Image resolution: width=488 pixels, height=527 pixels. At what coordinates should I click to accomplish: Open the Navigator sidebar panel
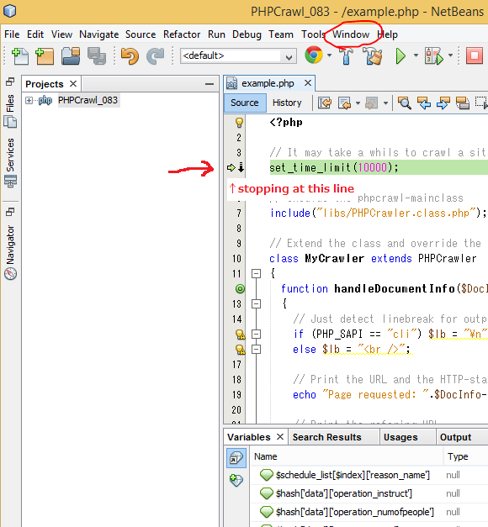(10, 252)
